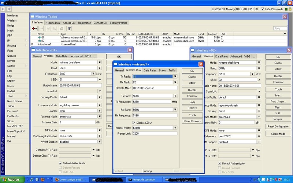Image resolution: width=293 pixels, height=183 pixels.
Task: Open the Security Profiles tab
Action: click(x=118, y=23)
